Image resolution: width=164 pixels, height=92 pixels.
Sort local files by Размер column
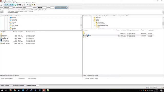click(15, 32)
